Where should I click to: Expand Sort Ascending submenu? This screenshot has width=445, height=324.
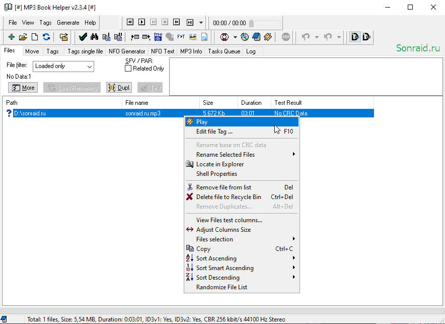coord(242,258)
